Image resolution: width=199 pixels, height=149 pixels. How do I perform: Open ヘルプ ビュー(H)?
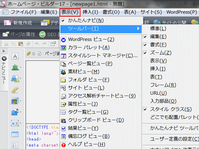point(101,144)
